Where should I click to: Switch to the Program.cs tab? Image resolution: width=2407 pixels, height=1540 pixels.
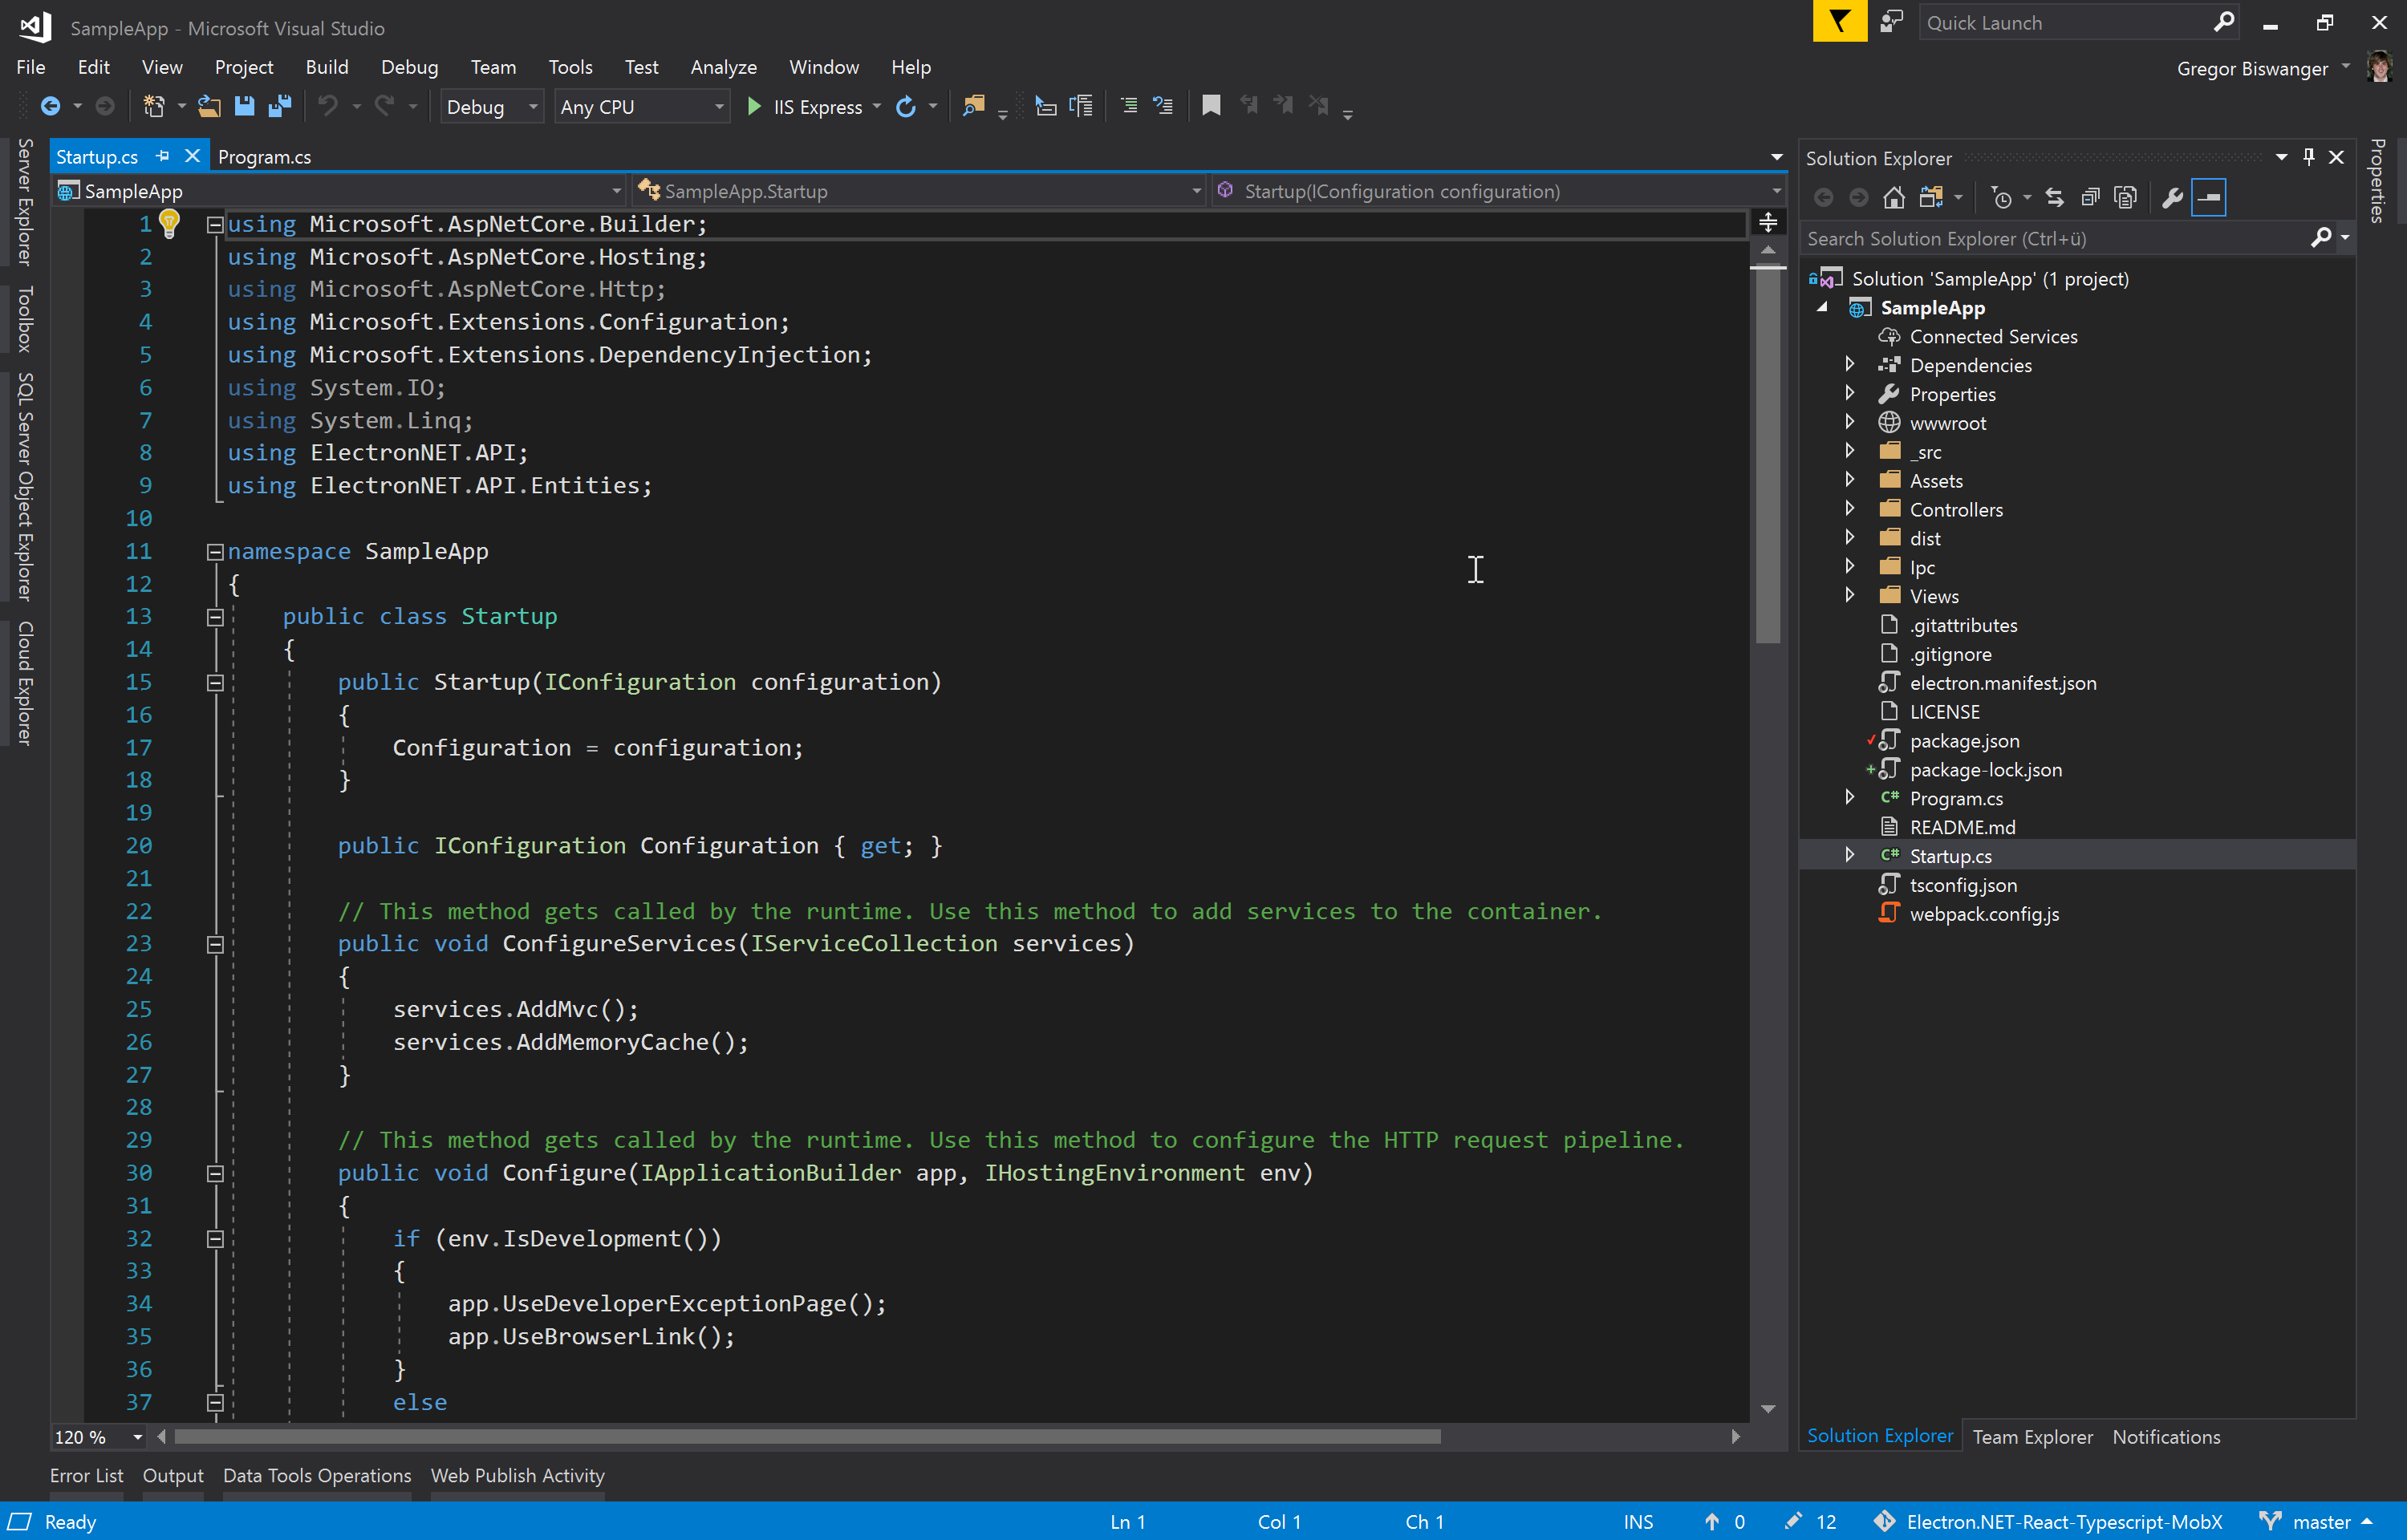(264, 157)
